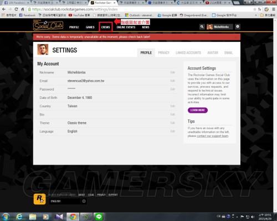Edit the Nickname field
Screen dimensions: 277x221
click(172, 72)
